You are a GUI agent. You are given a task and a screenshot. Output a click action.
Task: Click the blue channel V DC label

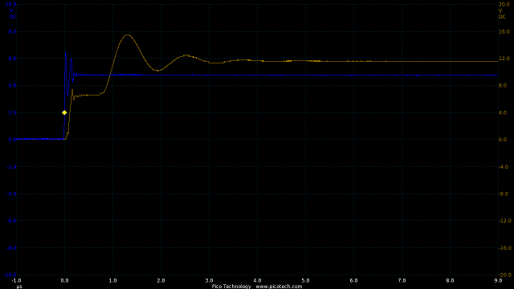(x=13, y=14)
